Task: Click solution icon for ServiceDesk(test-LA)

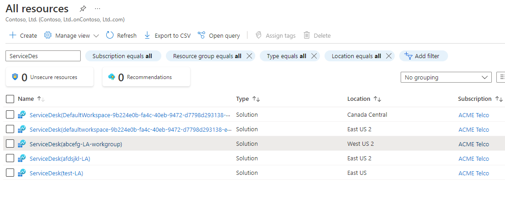Action: [x=21, y=173]
